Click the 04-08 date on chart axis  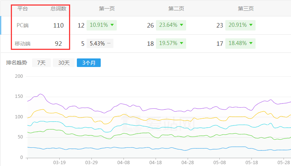pos(123,163)
